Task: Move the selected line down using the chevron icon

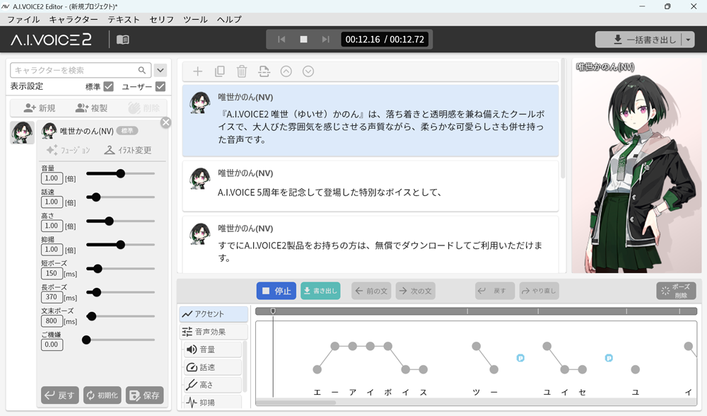Action: click(308, 71)
